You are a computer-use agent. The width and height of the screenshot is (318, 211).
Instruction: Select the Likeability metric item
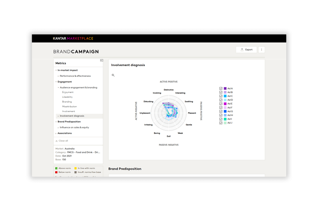pyautogui.click(x=67, y=97)
